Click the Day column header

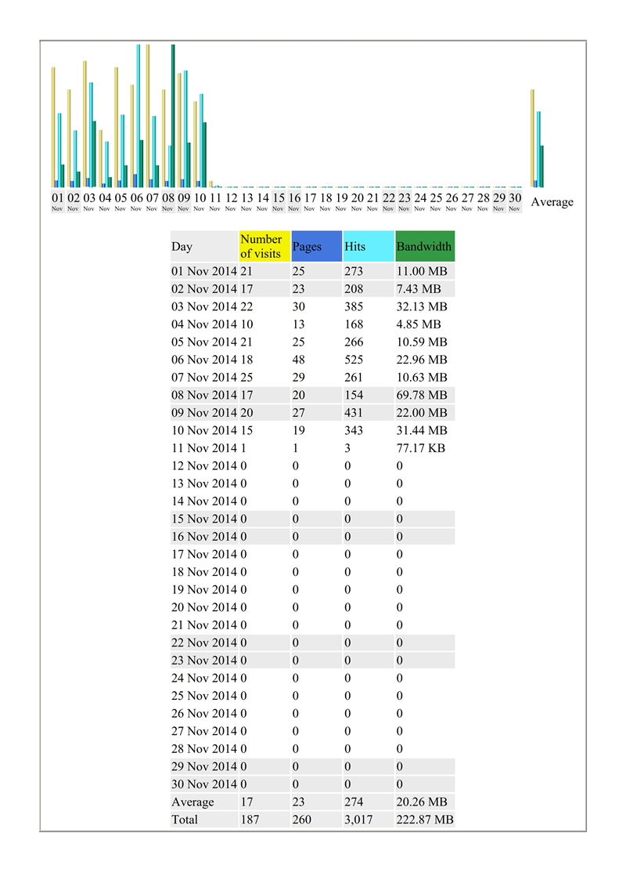[204, 246]
